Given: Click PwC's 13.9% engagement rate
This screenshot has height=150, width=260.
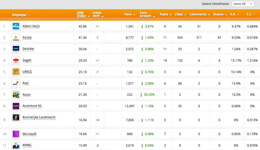Looking at the screenshot, I should 236,83.
